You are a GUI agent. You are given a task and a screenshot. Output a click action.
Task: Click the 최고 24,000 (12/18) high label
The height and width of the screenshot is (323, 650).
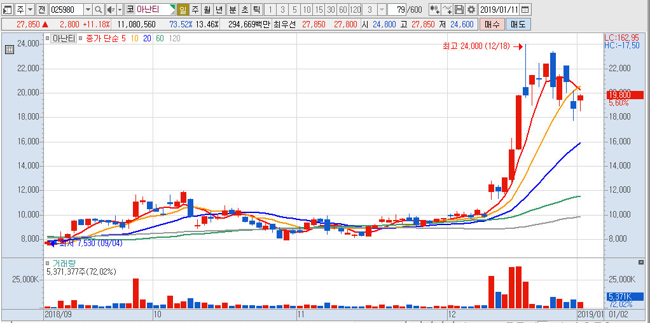coord(476,46)
